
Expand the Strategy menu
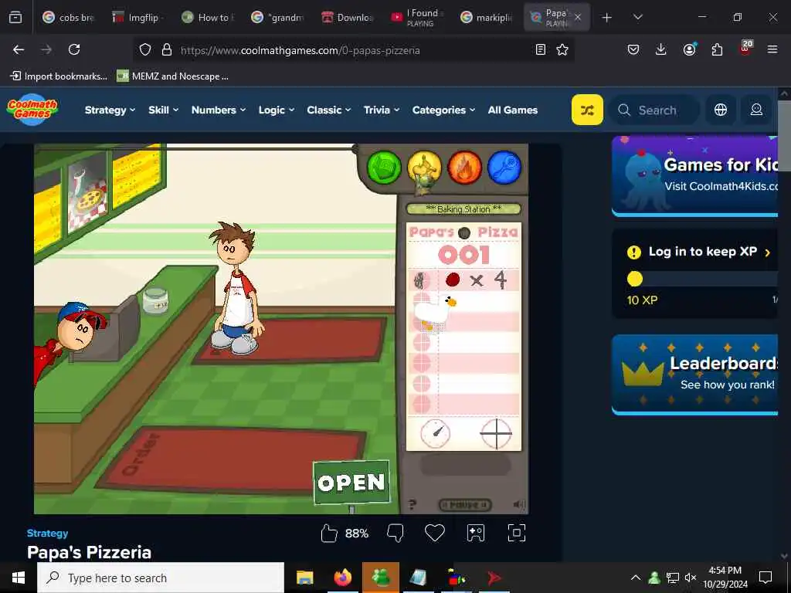(x=110, y=110)
